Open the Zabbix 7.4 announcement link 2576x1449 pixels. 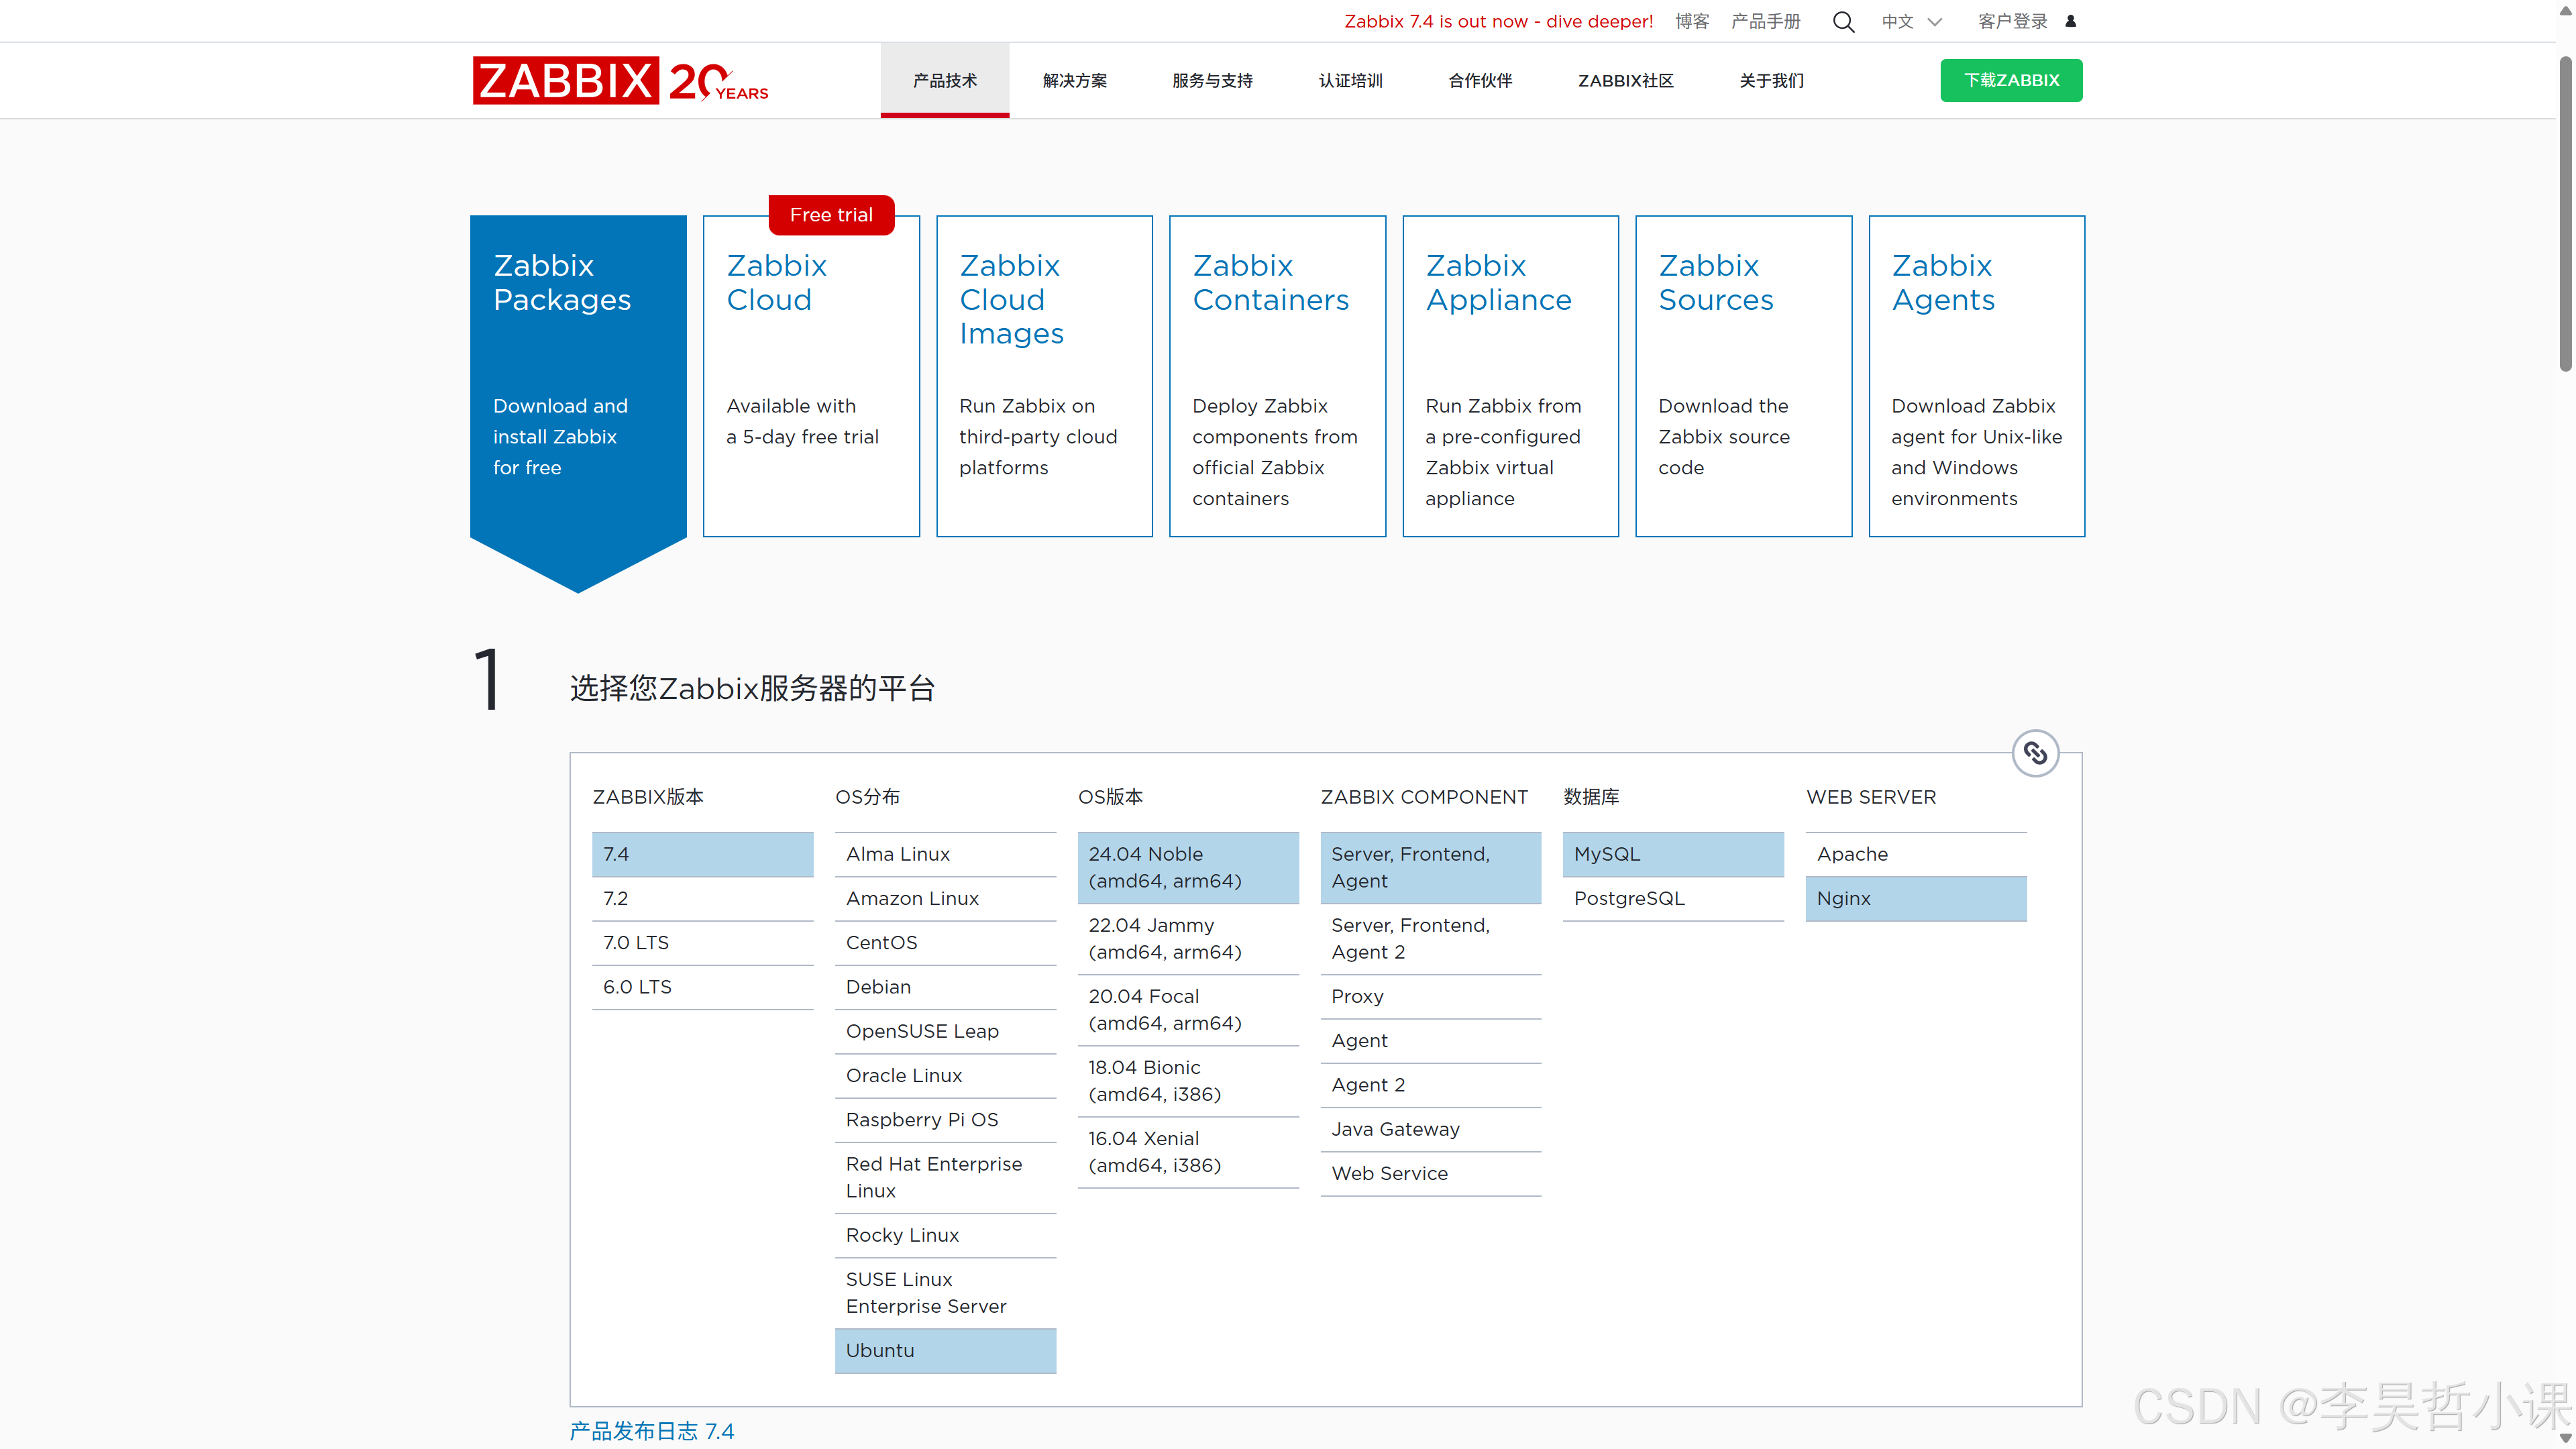click(x=1498, y=22)
